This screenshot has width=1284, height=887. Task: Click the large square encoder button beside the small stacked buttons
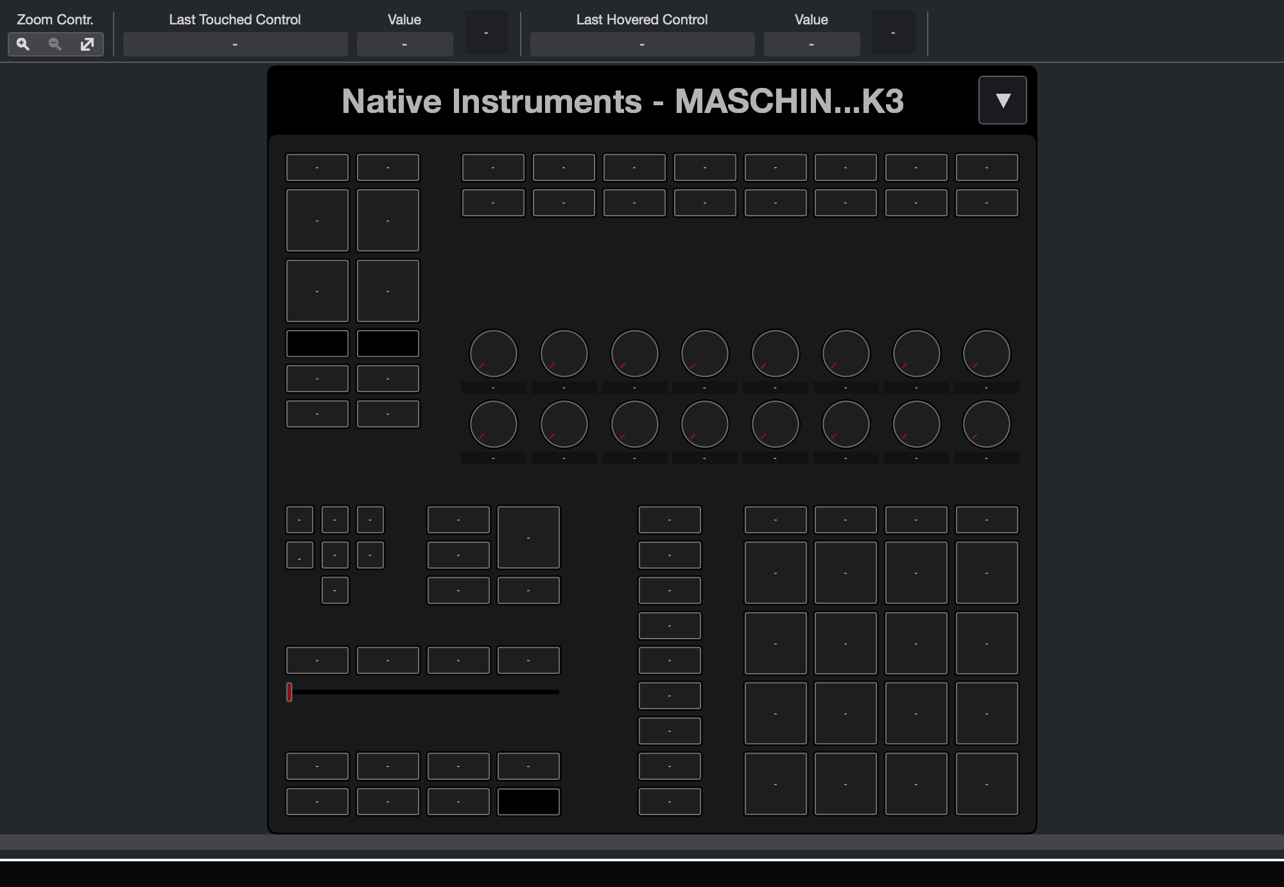pyautogui.click(x=528, y=537)
